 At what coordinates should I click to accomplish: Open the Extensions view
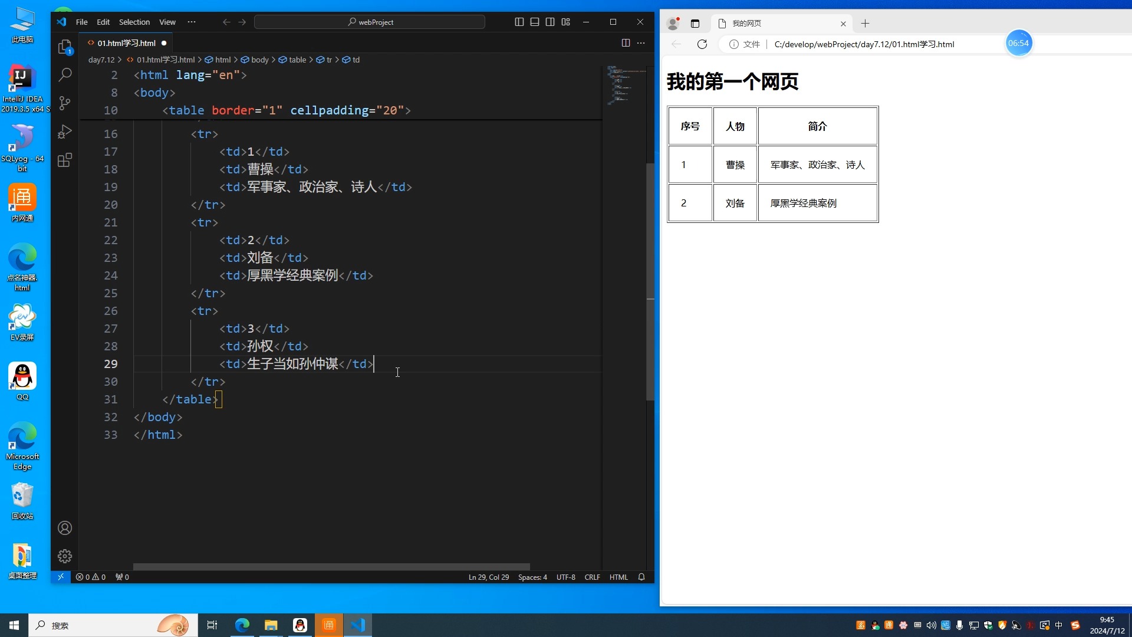65,160
